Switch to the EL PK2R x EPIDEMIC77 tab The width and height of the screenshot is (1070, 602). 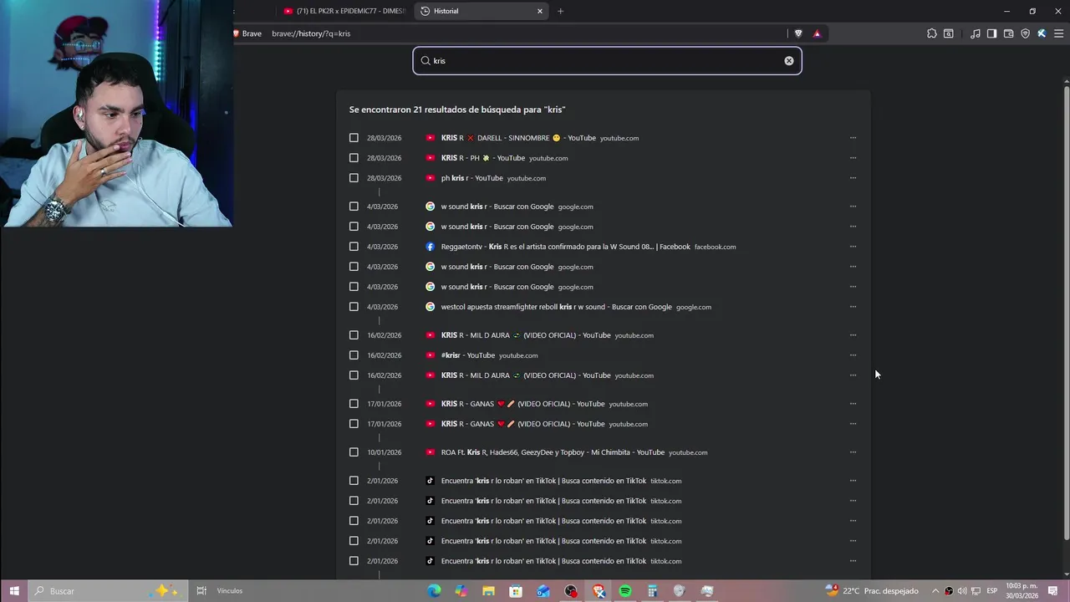pyautogui.click(x=344, y=11)
